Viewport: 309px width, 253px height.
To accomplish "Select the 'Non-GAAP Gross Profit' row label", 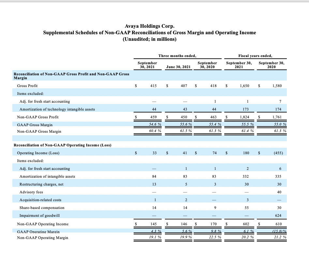I will 38,117.
